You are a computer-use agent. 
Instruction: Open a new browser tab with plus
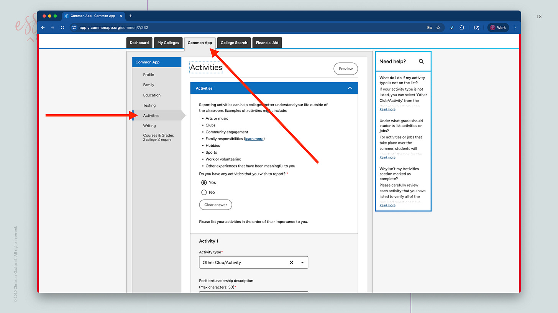[x=131, y=16]
